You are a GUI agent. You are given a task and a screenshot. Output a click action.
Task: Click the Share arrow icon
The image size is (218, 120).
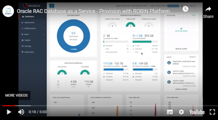click(208, 9)
